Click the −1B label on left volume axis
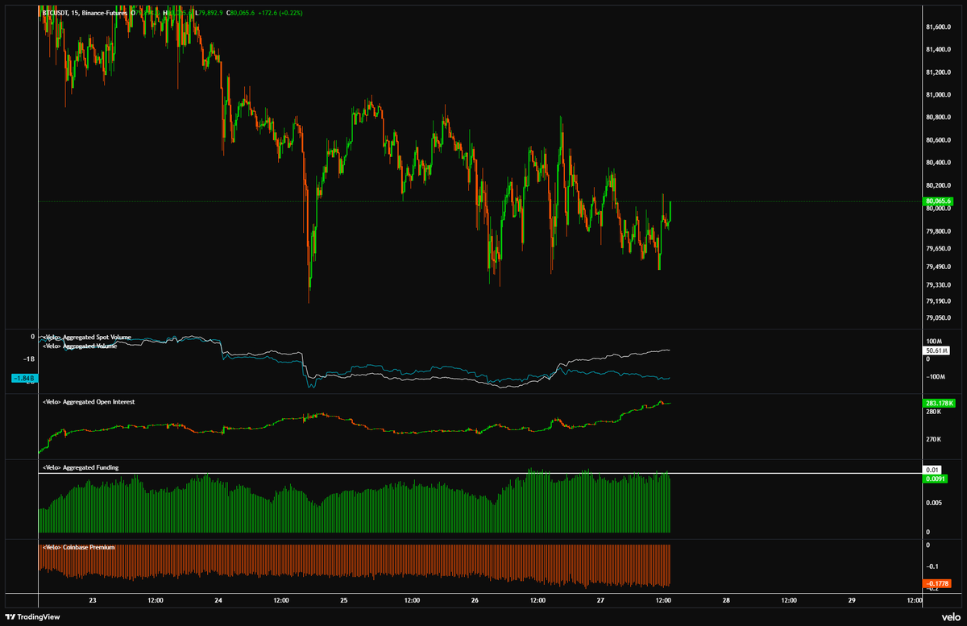Image resolution: width=967 pixels, height=626 pixels. 28,359
